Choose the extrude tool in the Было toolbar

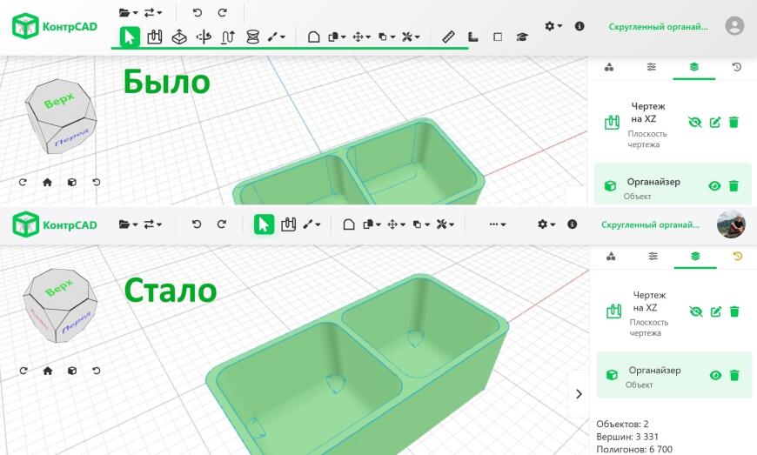(179, 37)
